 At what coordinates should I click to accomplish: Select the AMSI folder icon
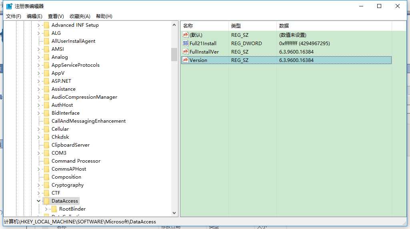pos(46,49)
